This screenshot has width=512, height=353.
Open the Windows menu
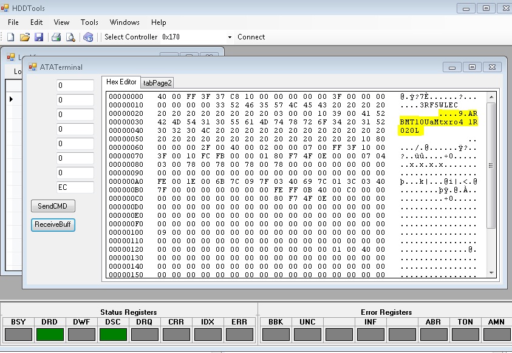click(125, 22)
